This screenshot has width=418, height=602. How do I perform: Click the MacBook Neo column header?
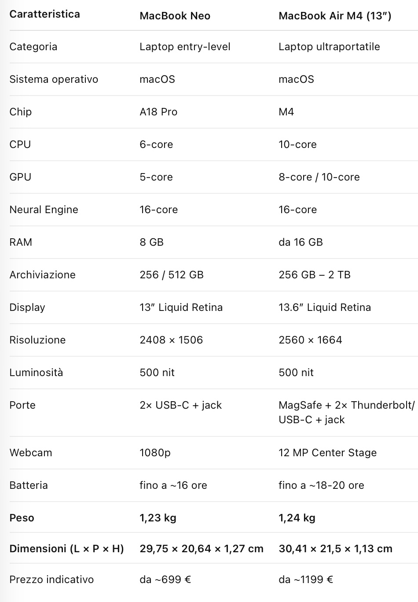pos(175,16)
